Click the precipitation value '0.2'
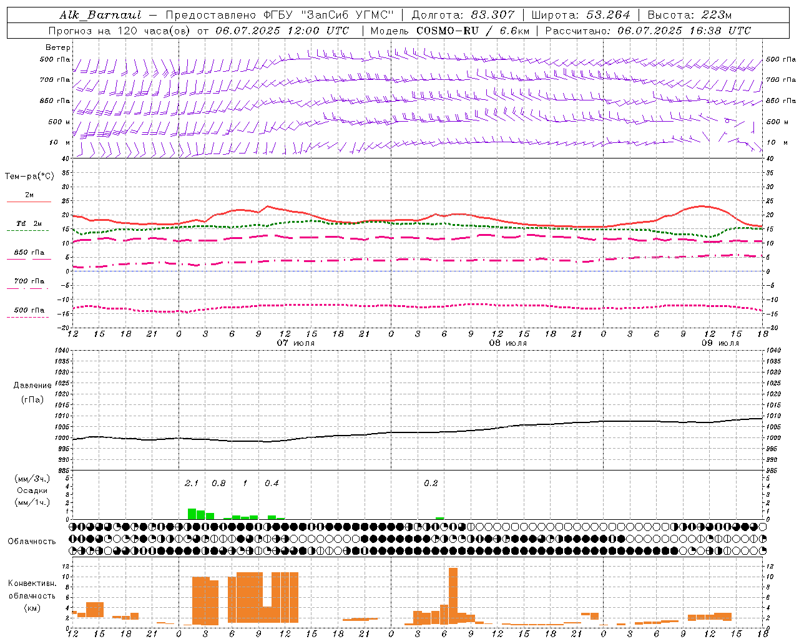Image resolution: width=799 pixels, height=639 pixels. 431,484
